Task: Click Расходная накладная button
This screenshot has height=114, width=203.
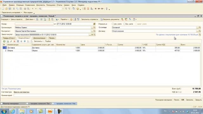Action: click(164, 100)
